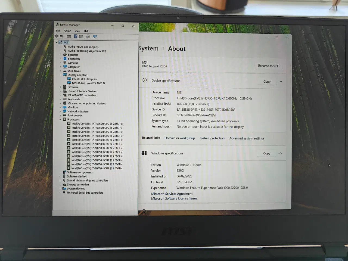The image size is (348, 261).
Task: Click the Storage controllers icon
Action: coord(64,184)
